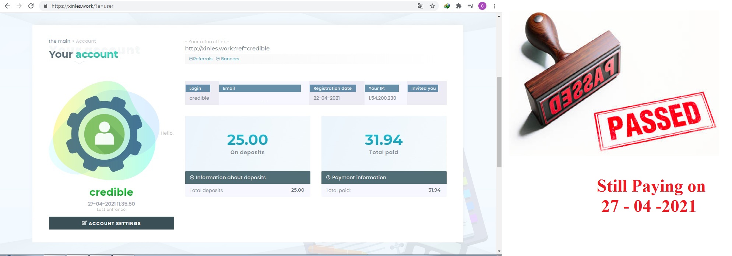This screenshot has height=256, width=732.
Task: Go back with the browser back arrow
Action: (7, 6)
